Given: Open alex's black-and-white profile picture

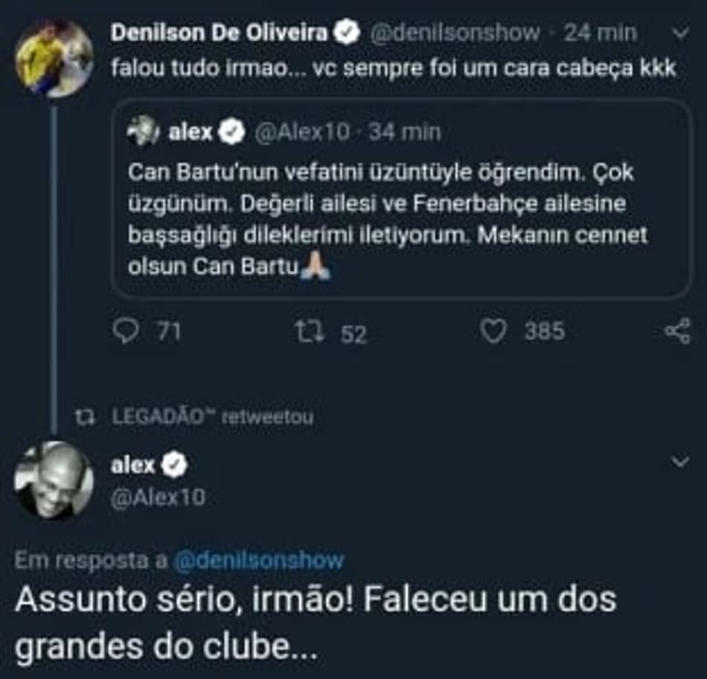Looking at the screenshot, I should (x=54, y=480).
